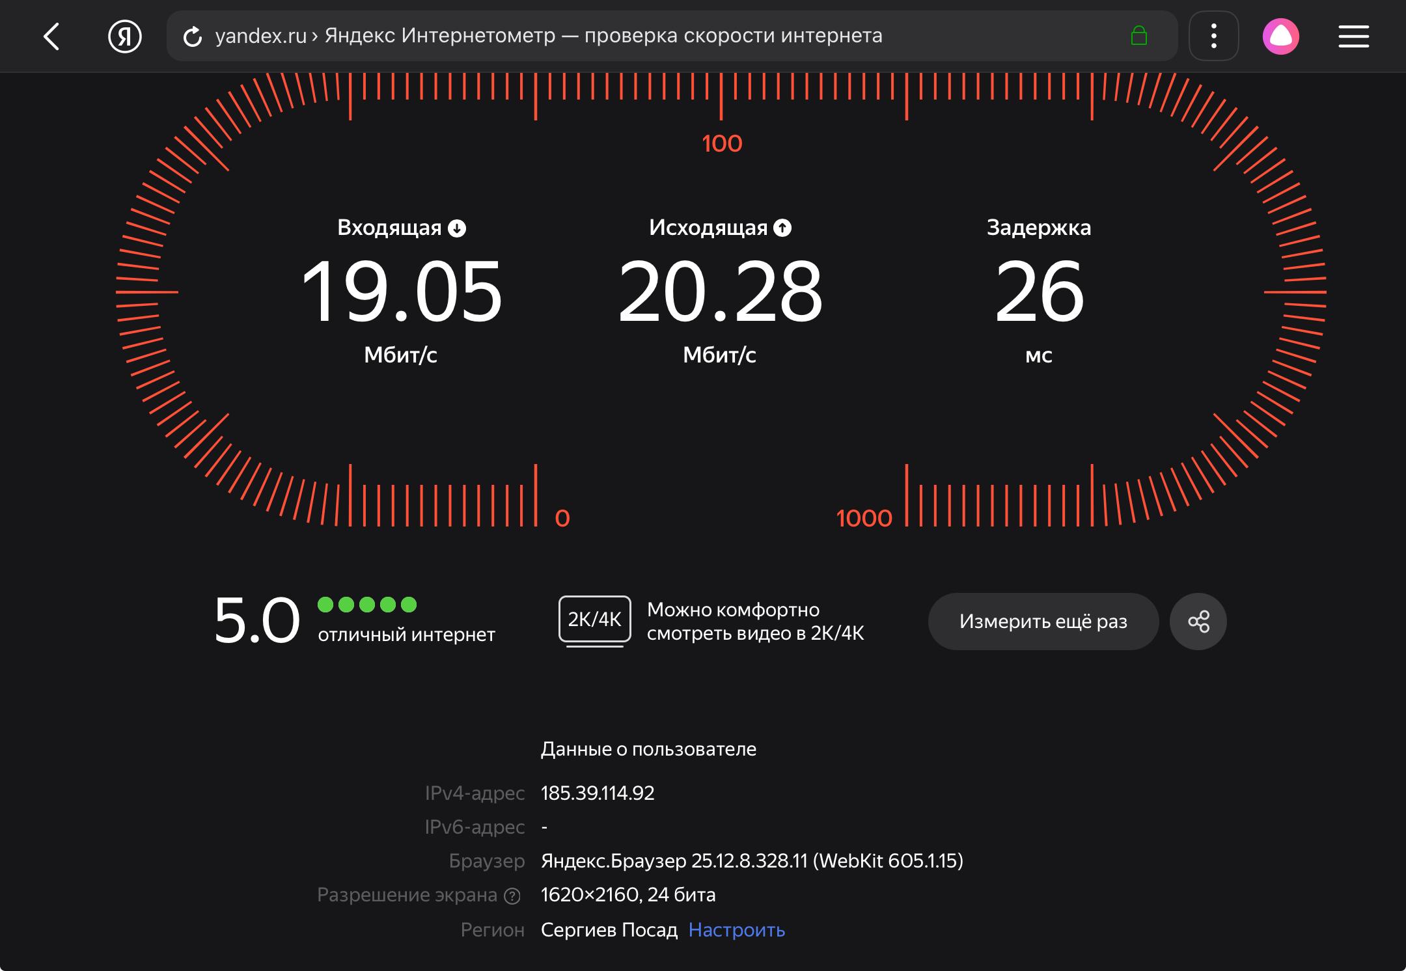Click the browser back arrow
1406x971 pixels.
click(x=52, y=36)
